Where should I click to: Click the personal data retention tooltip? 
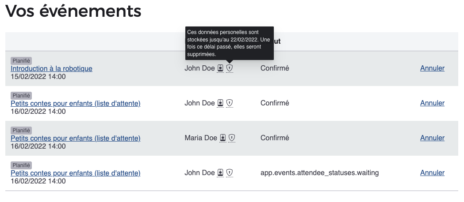click(x=229, y=43)
